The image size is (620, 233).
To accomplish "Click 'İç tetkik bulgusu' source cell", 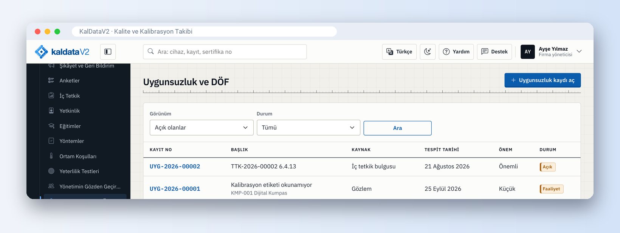I will [x=374, y=167].
